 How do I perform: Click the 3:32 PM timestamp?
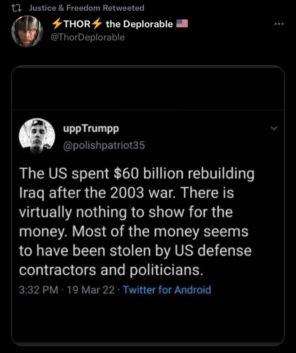tap(39, 290)
